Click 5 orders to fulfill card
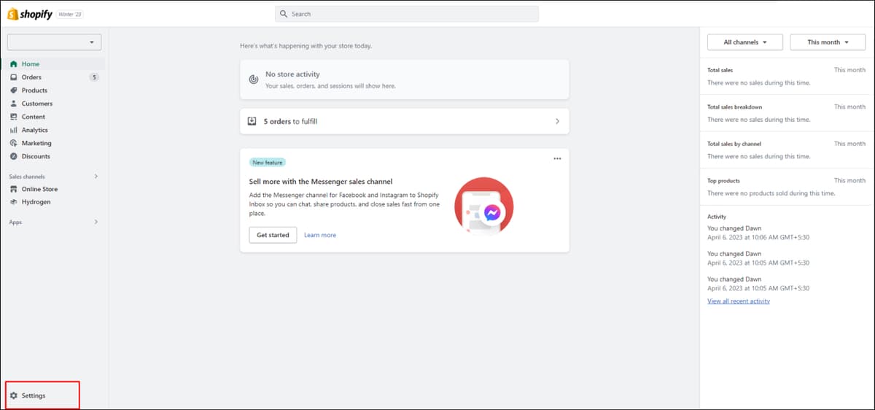This screenshot has width=875, height=410. 404,121
